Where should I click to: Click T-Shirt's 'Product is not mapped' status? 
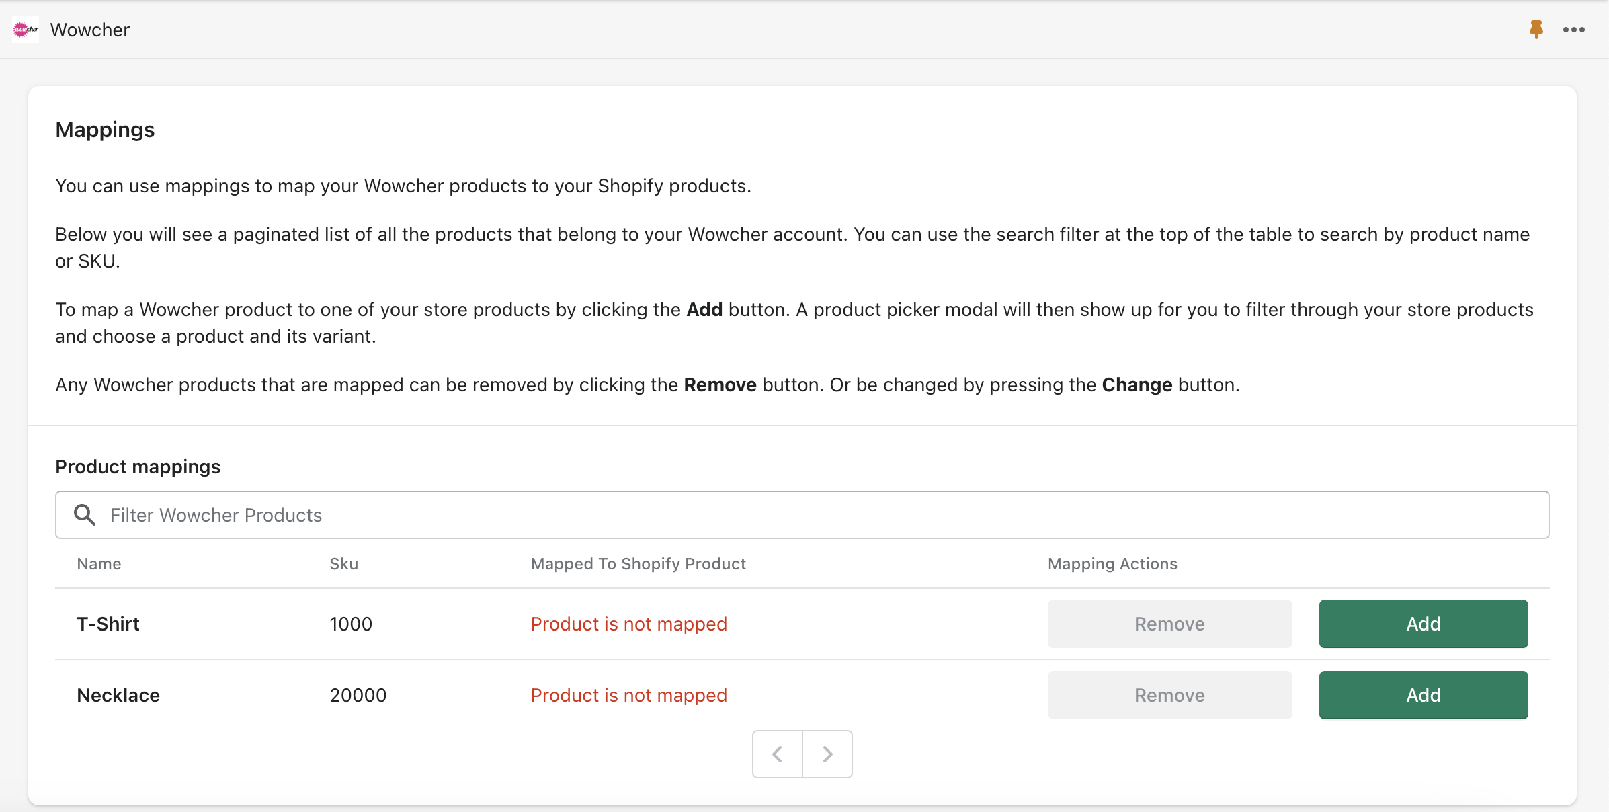point(628,624)
